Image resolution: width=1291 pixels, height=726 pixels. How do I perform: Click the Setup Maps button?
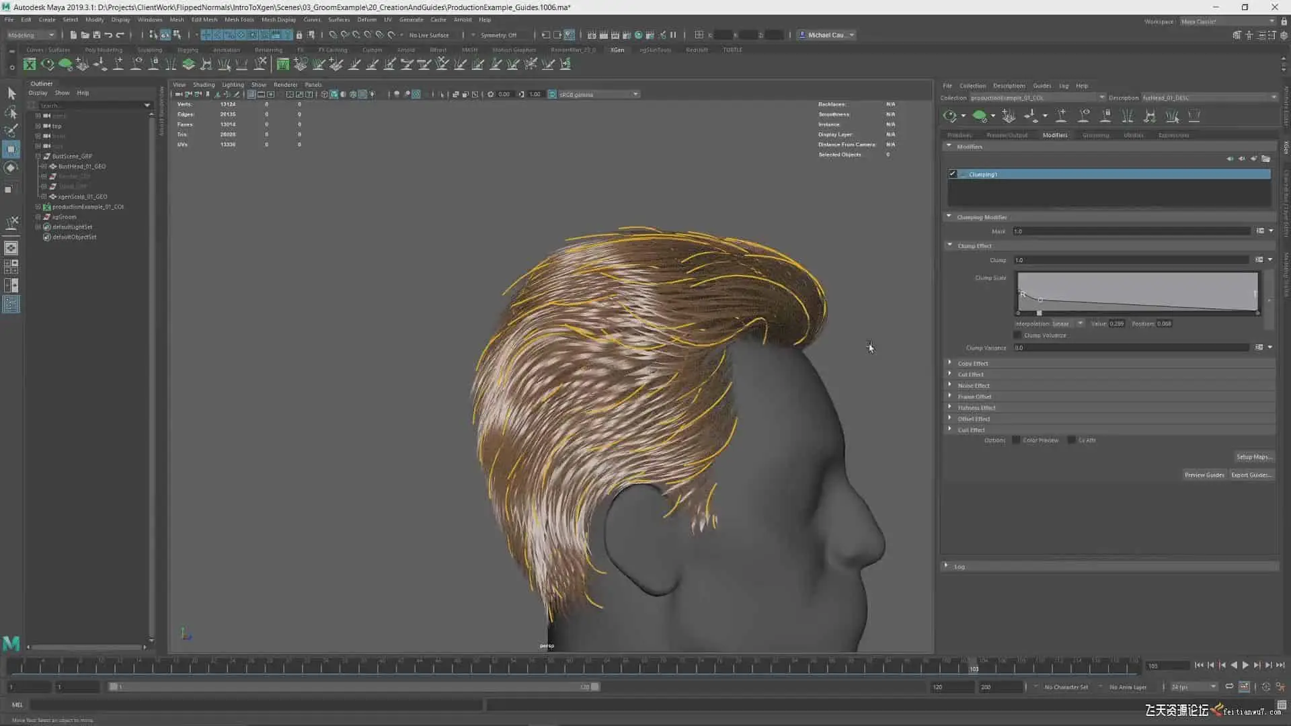[1253, 457]
